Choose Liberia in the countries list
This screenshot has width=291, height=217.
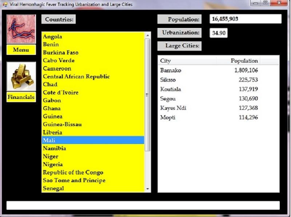point(53,132)
